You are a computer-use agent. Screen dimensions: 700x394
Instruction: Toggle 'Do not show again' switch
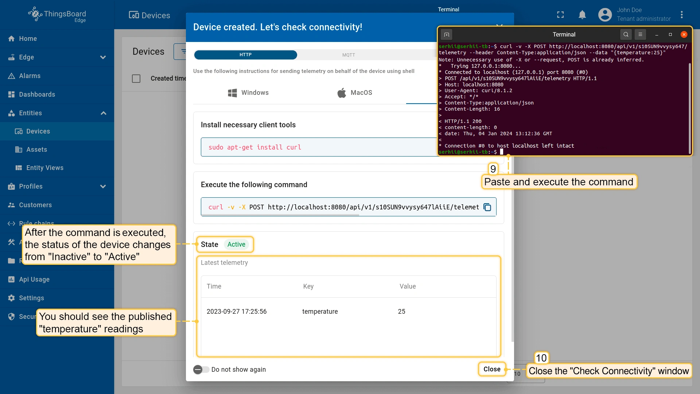tap(201, 370)
